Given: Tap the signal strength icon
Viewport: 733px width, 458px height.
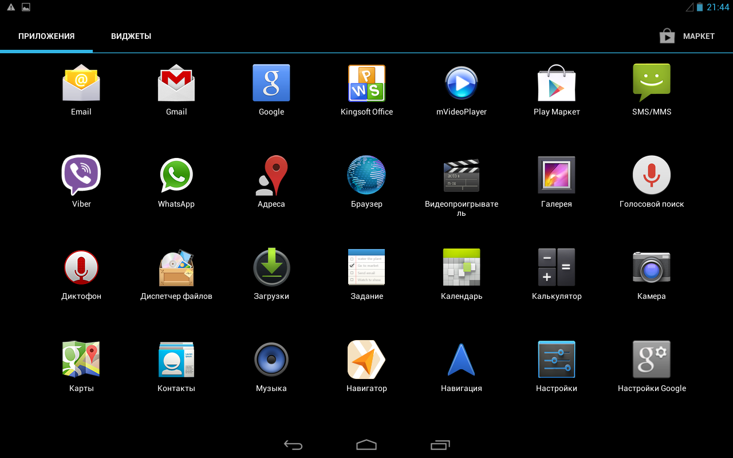Looking at the screenshot, I should tap(689, 7).
